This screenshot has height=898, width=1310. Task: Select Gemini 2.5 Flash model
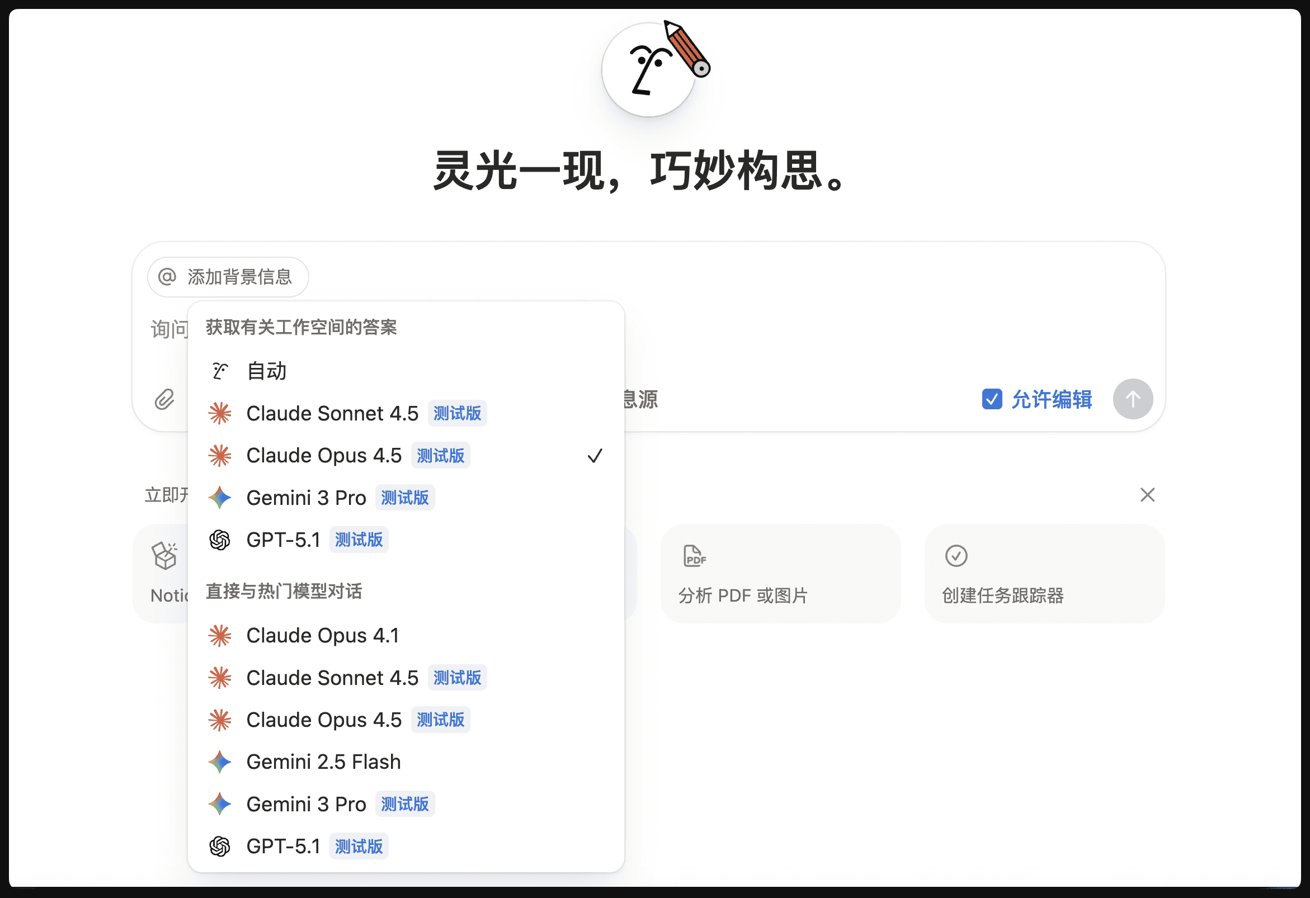coord(406,762)
